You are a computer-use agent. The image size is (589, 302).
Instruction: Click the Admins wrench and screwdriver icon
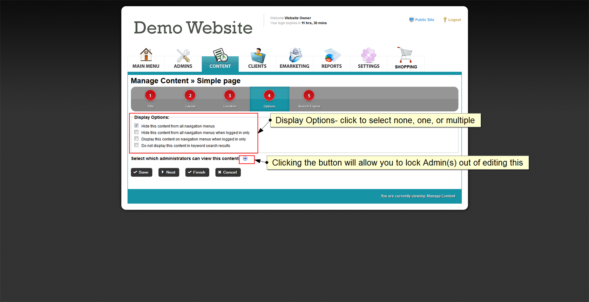tap(183, 55)
